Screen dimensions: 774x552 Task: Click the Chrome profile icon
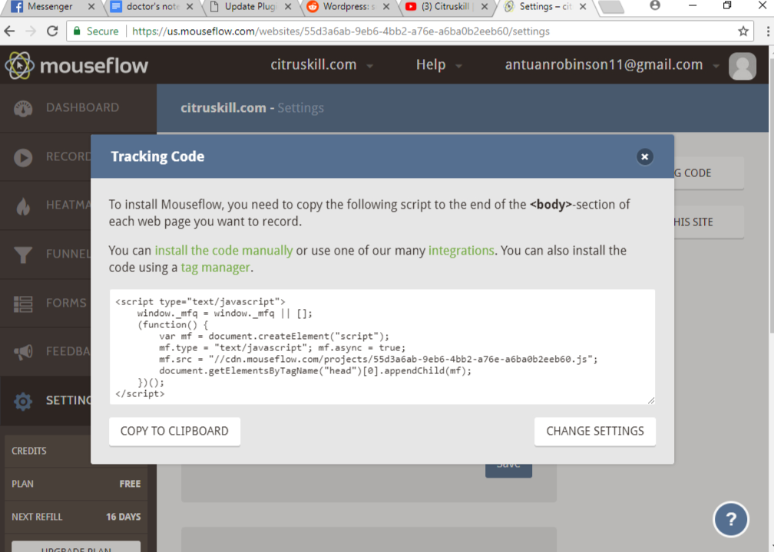coord(655,6)
